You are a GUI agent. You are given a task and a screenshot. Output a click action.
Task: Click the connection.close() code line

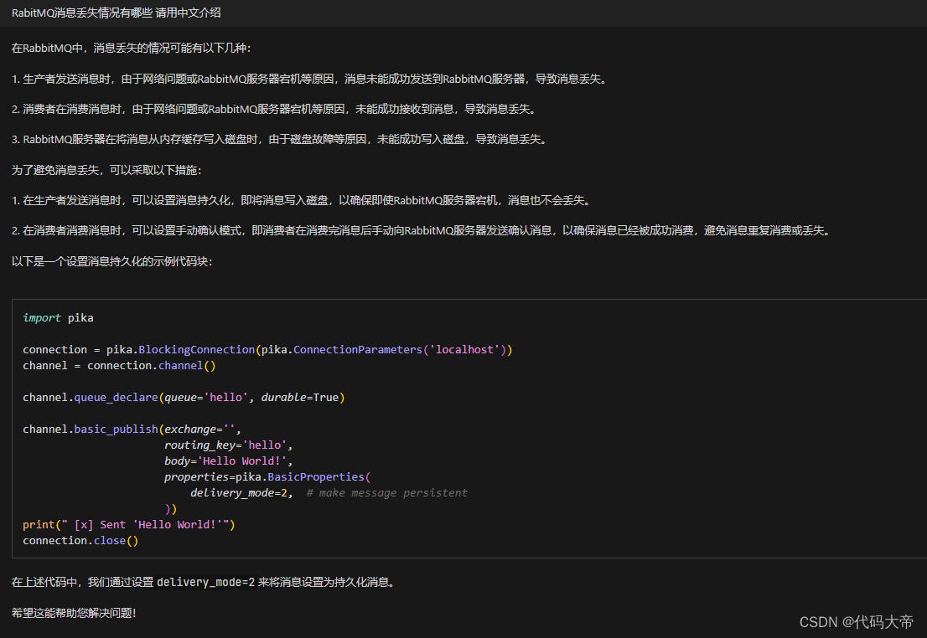click(x=80, y=541)
